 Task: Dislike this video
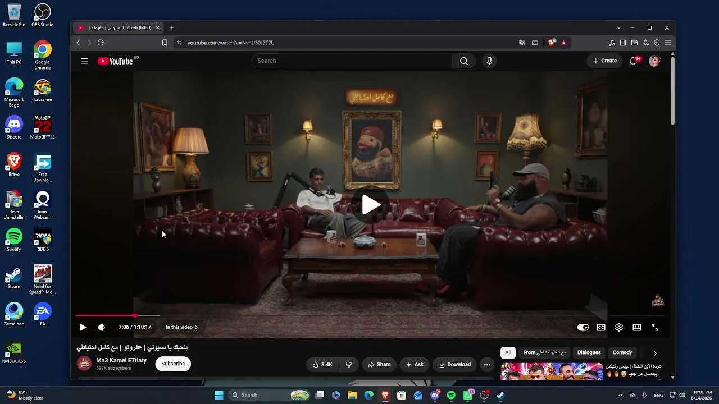(349, 364)
